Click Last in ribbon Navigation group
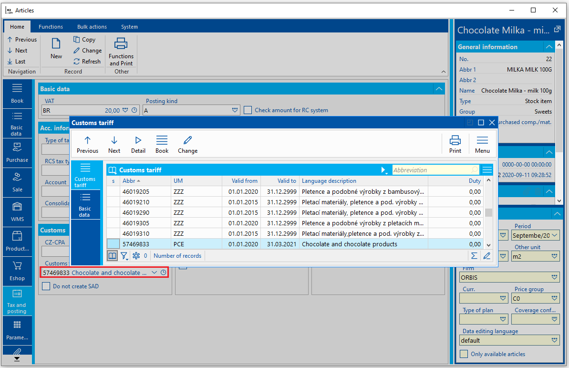Screen dimensions: 569x368 (16, 62)
